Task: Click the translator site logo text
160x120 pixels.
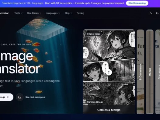Action: (x=4, y=13)
